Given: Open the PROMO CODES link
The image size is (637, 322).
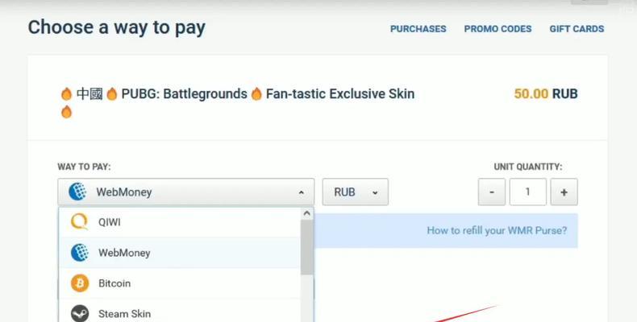Looking at the screenshot, I should pyautogui.click(x=498, y=29).
